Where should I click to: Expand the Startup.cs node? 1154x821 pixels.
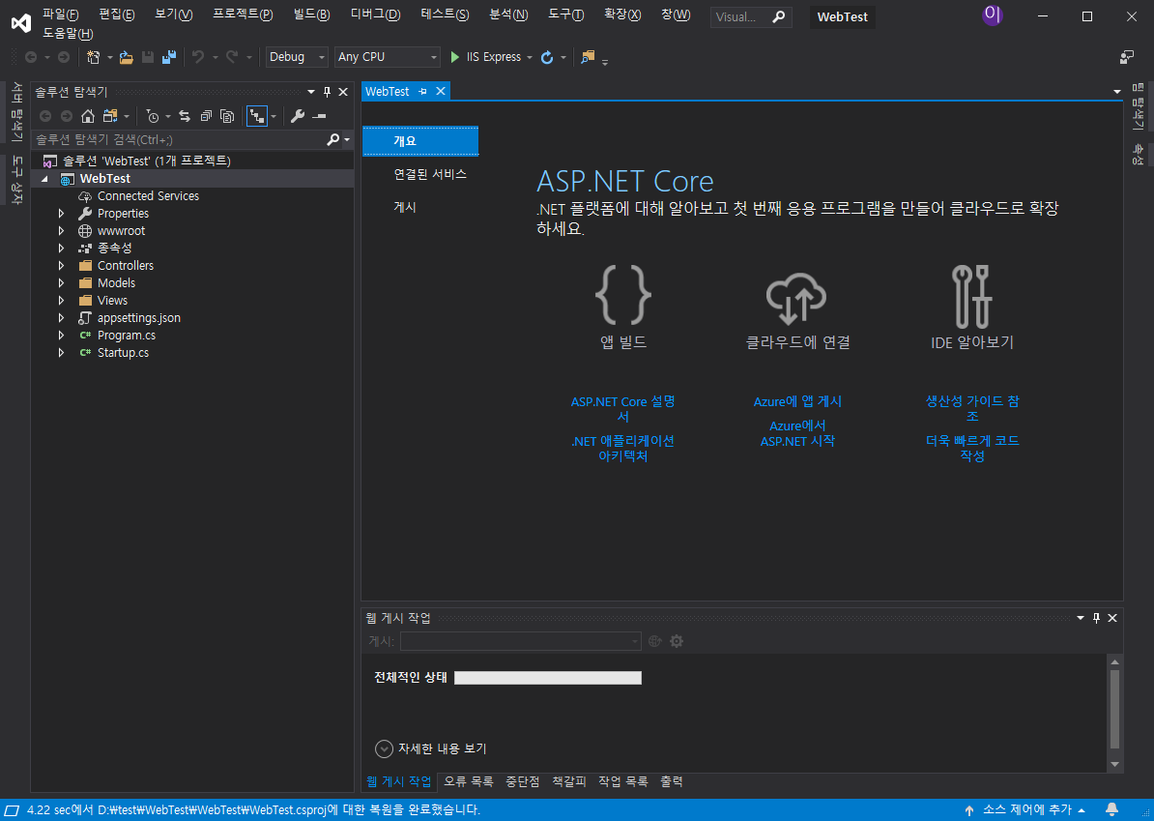click(61, 353)
